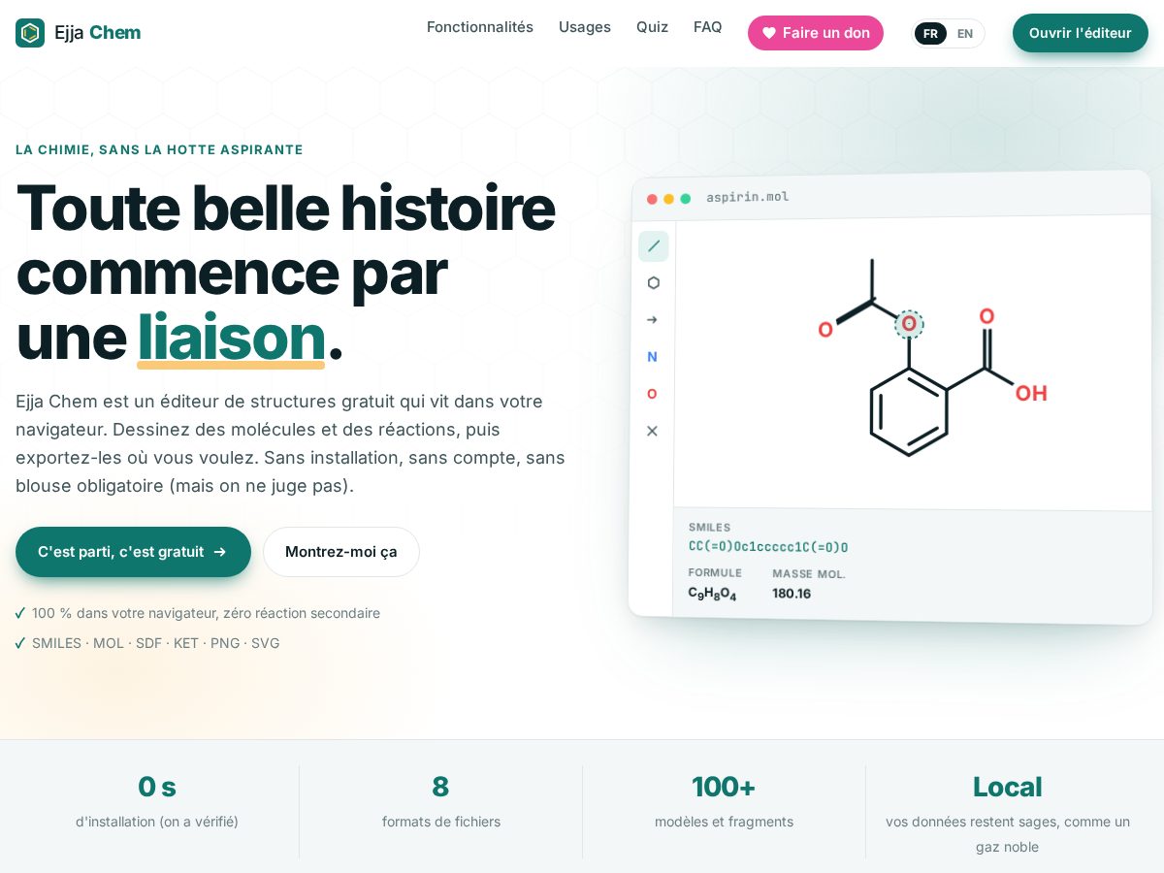Image resolution: width=1164 pixels, height=873 pixels.
Task: Select the reaction arrow tool in mockup
Action: coord(653,320)
